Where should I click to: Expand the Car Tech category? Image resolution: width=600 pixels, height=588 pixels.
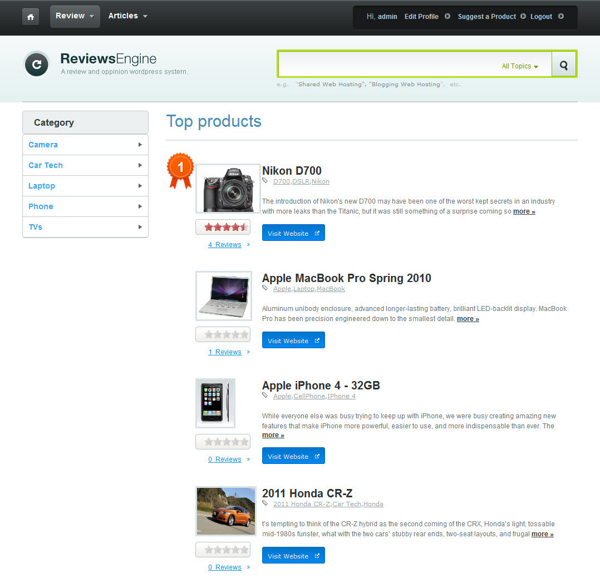[x=140, y=165]
